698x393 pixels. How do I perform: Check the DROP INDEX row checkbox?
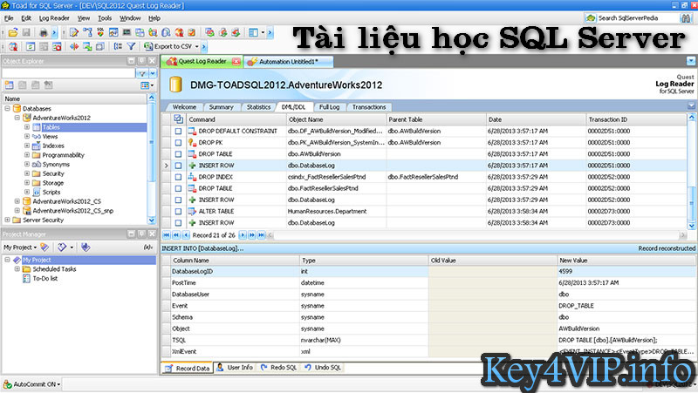(178, 177)
